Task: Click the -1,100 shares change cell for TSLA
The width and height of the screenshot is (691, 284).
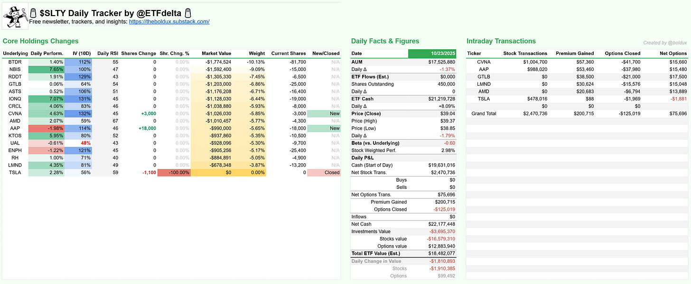Action: pyautogui.click(x=138, y=172)
